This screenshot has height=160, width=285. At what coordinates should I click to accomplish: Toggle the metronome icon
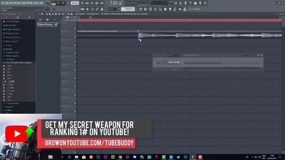82,3
